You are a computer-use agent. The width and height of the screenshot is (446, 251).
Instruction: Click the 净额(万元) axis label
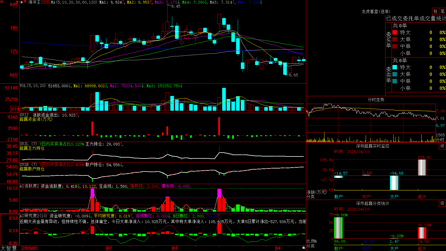(x=316, y=192)
